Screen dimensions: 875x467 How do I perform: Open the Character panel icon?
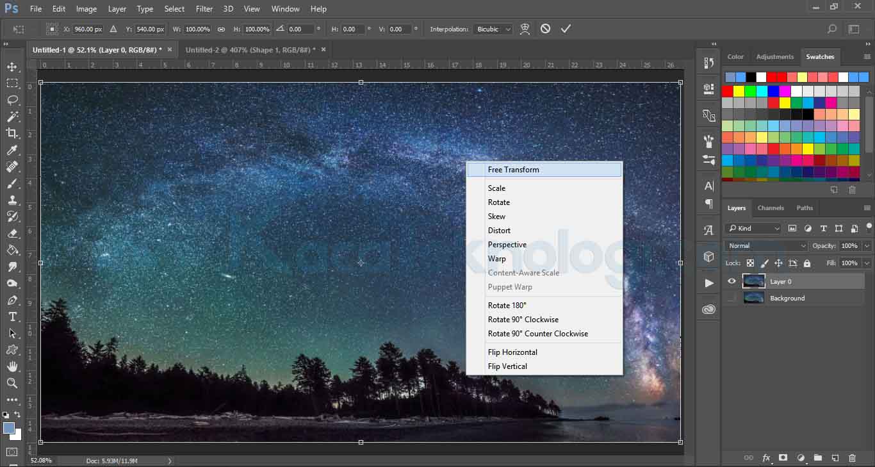[708, 186]
